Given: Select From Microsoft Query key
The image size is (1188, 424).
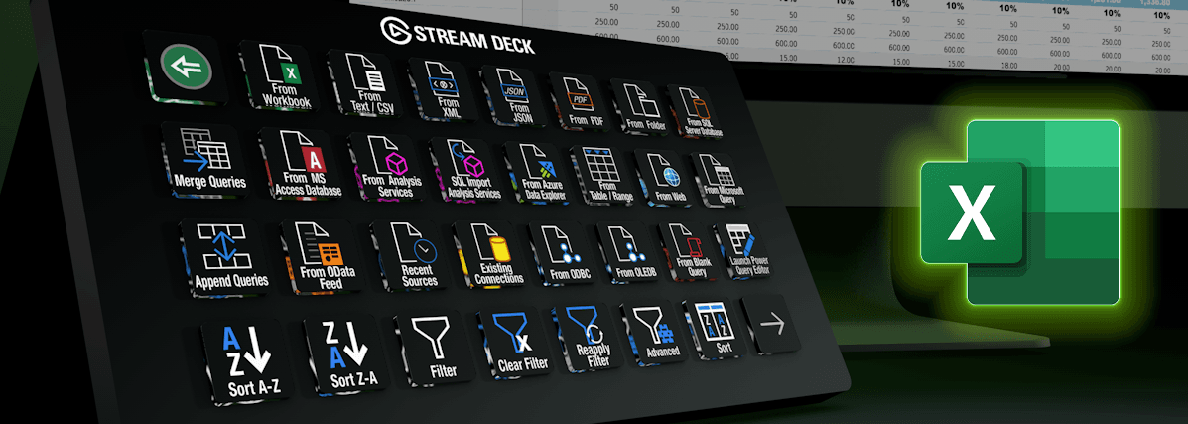Looking at the screenshot, I should pyautogui.click(x=719, y=181).
